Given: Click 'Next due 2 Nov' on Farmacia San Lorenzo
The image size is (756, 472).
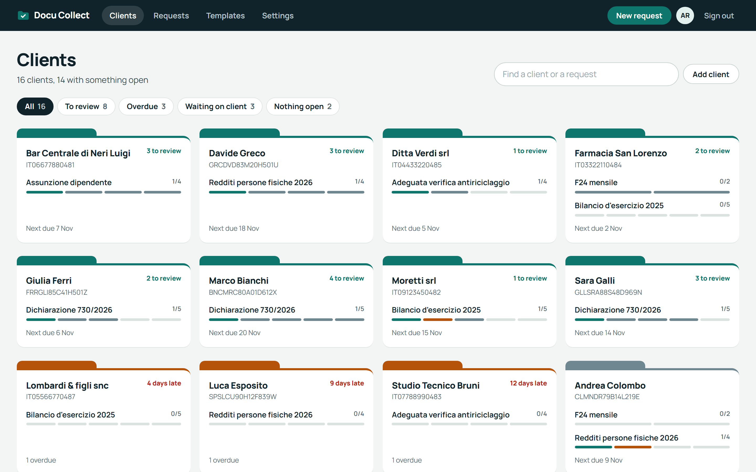Looking at the screenshot, I should point(598,228).
